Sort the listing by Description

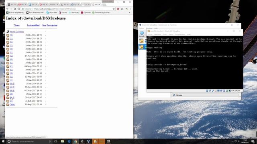(52, 25)
